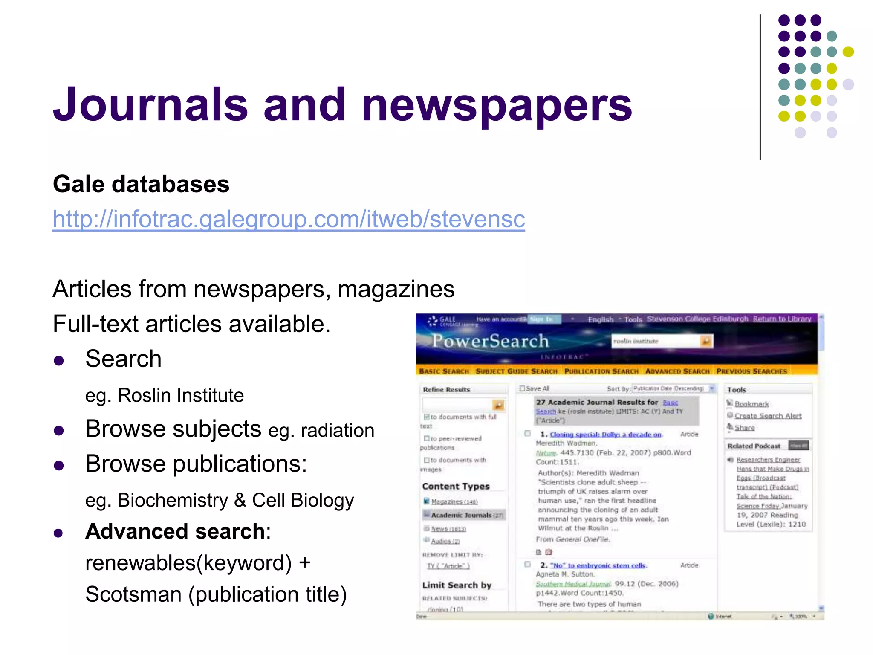Click the cloning (10) related subject link

click(445, 609)
